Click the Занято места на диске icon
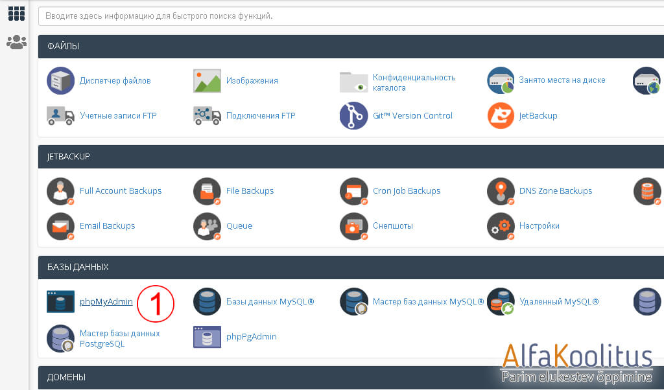The width and height of the screenshot is (664, 390). pyautogui.click(x=501, y=80)
